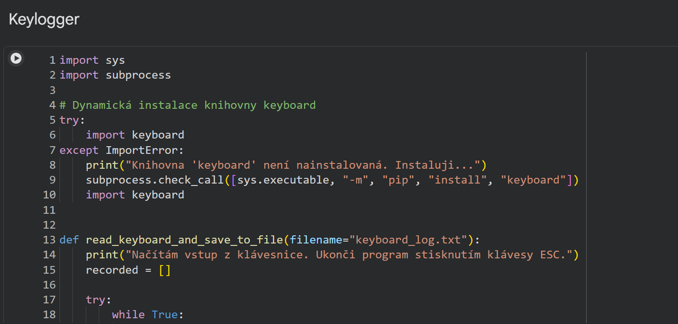The image size is (678, 324).
Task: Click the "install" string on line 9
Action: [458, 180]
